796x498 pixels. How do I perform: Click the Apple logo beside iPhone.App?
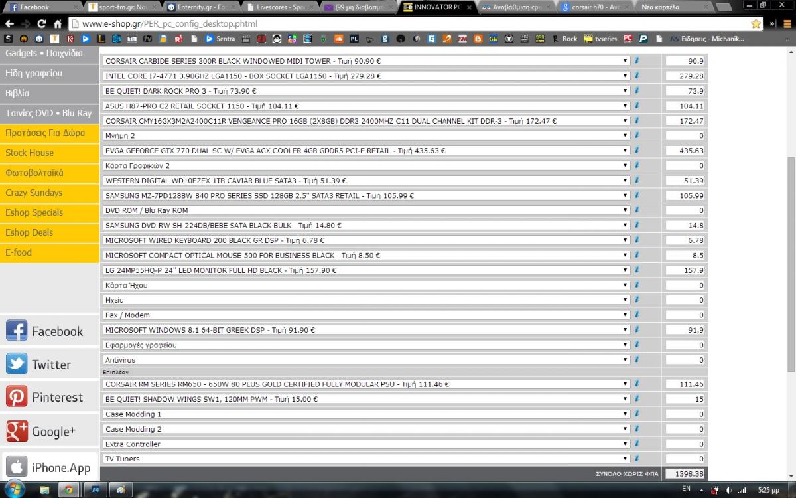17,467
